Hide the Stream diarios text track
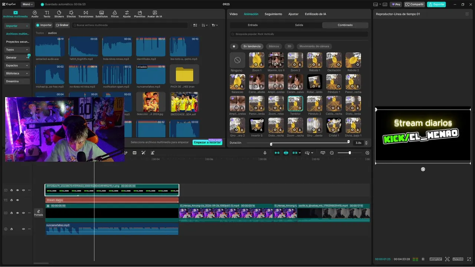Screen dimensions: 475x267 pyautogui.click(x=17, y=200)
